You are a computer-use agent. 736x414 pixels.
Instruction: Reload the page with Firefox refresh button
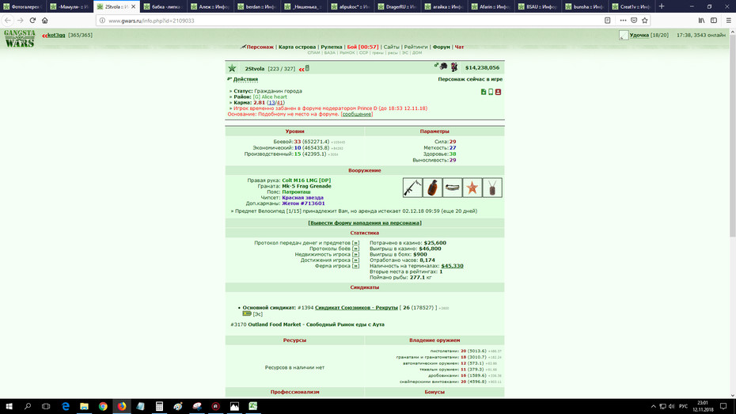[32, 20]
